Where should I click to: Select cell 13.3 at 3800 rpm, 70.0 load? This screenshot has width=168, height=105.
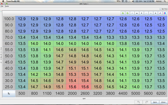pos(110,38)
